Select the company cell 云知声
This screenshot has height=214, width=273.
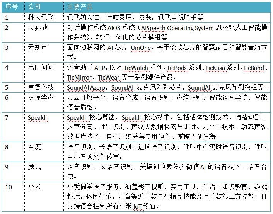coord(44,53)
